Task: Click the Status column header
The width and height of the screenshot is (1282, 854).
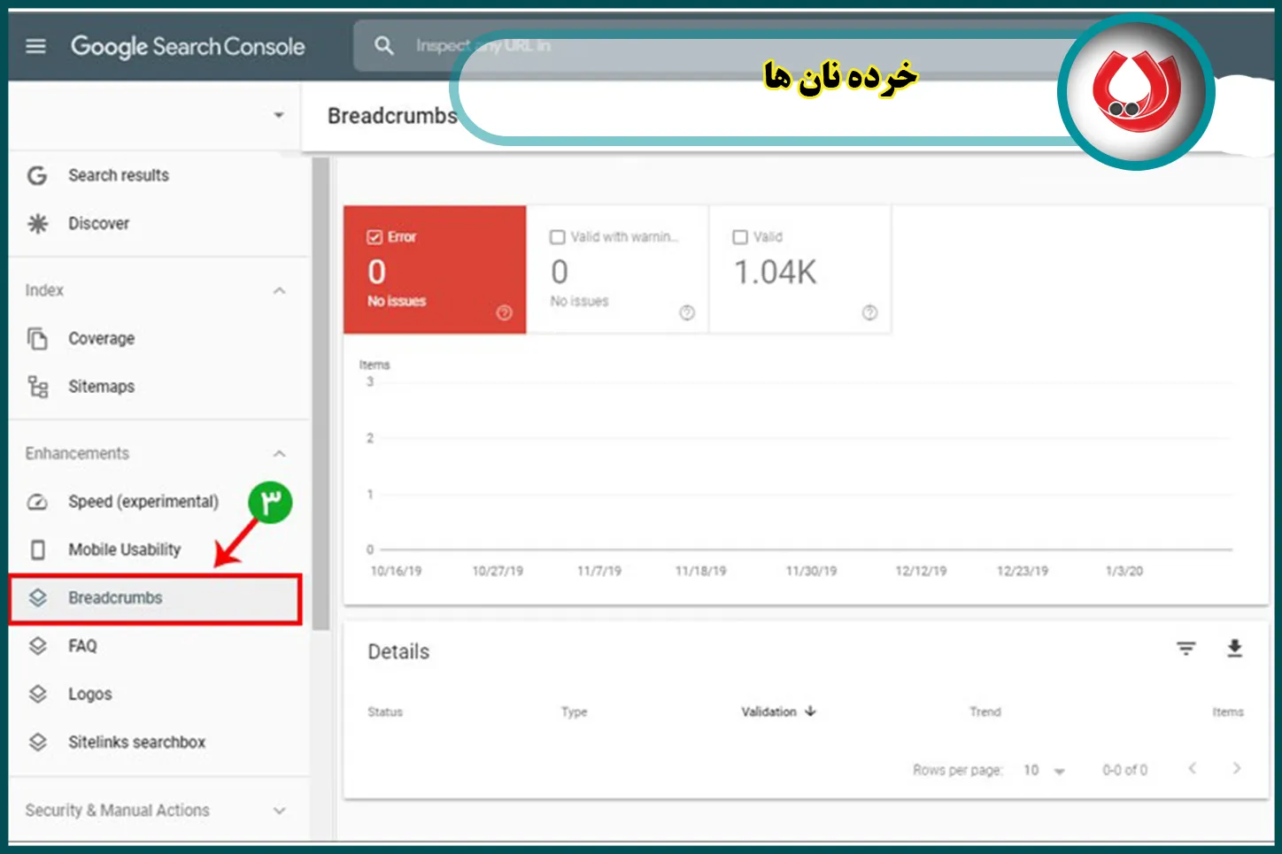Action: (385, 712)
